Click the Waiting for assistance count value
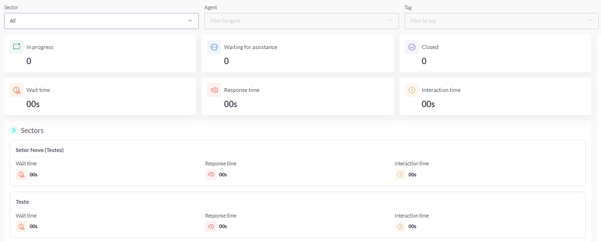Screen dimensions: 601x242 pyautogui.click(x=226, y=61)
